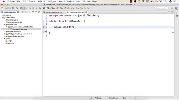This screenshot has height=100, width=179.
Task: Select src/main/resources in Package Explorer
Action: [x=15, y=22]
